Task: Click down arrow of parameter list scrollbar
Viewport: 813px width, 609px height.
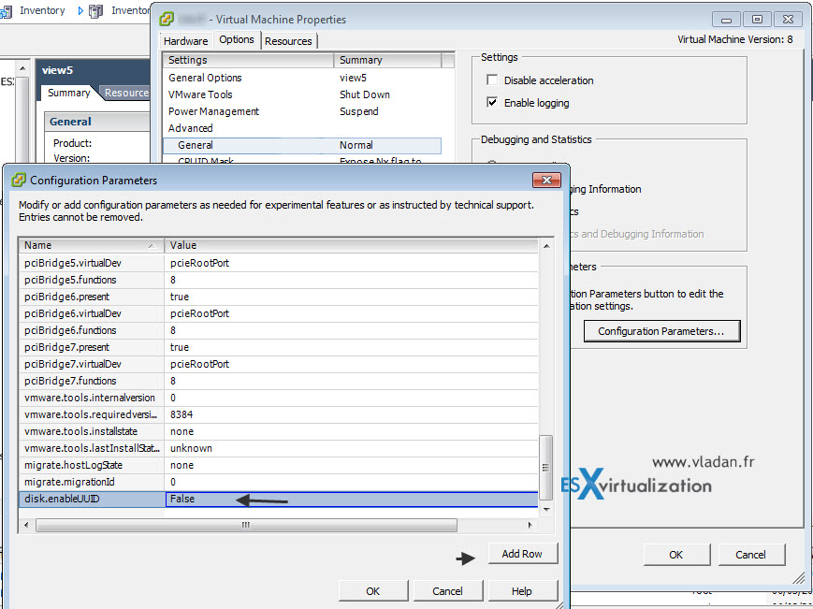Action: pos(546,510)
